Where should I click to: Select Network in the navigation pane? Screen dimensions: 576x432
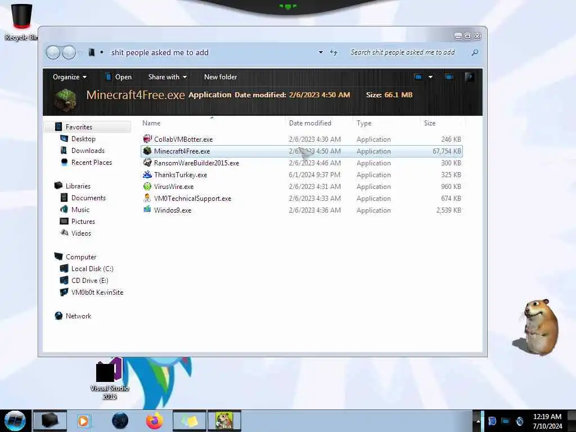click(78, 316)
